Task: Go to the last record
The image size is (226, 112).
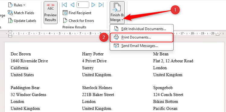Action: tap(101, 5)
